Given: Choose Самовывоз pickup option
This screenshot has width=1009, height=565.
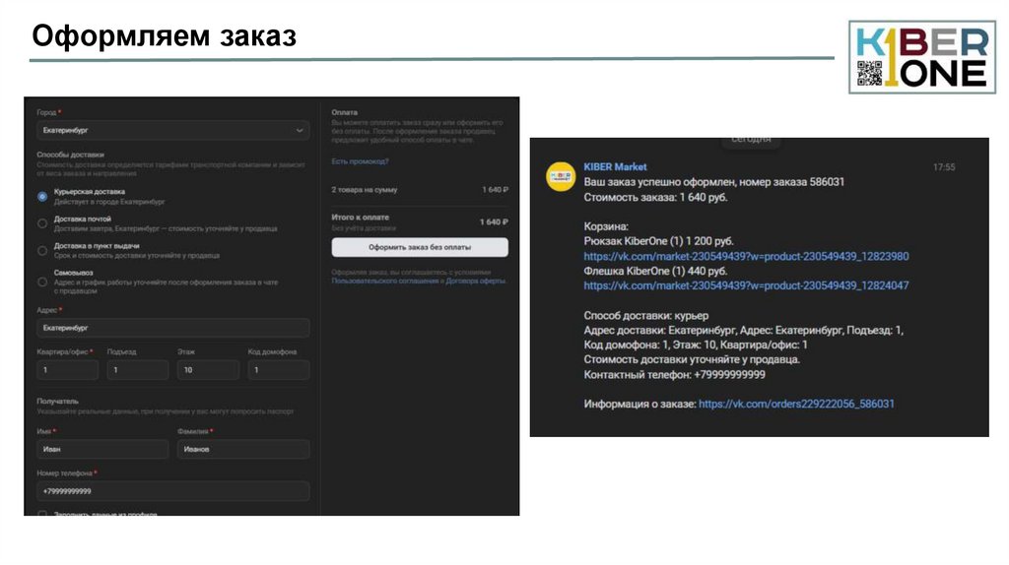Looking at the screenshot, I should click(x=42, y=282).
